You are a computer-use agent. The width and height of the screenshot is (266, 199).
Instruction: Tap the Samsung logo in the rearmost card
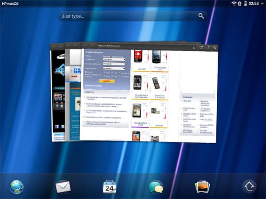pyautogui.click(x=61, y=56)
